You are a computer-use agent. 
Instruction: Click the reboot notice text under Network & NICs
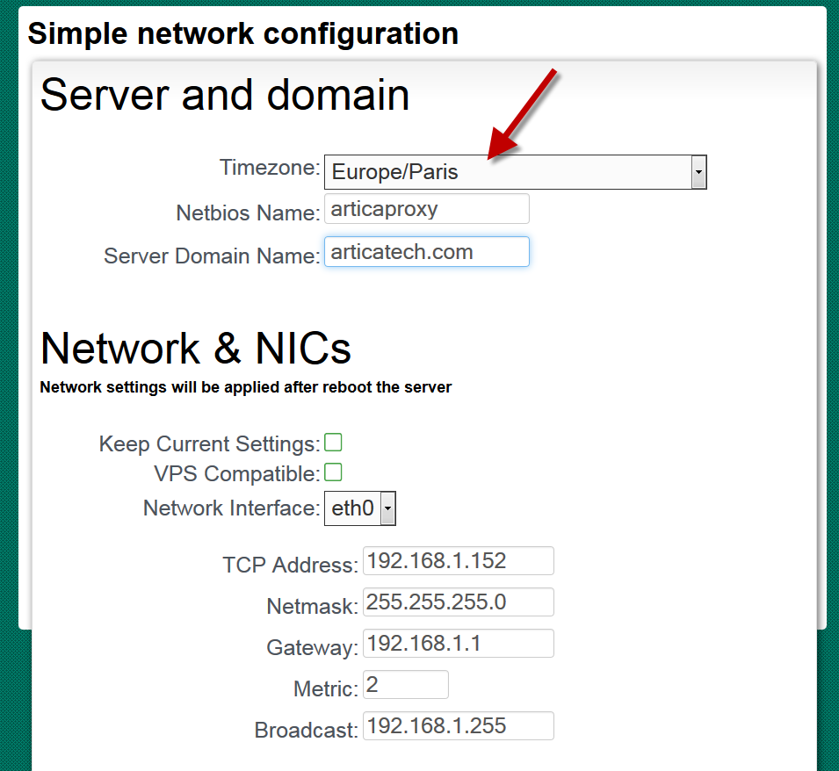click(x=246, y=387)
